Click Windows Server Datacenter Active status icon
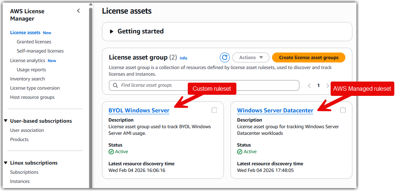Viewport: 398px width, 191px height. (240, 152)
